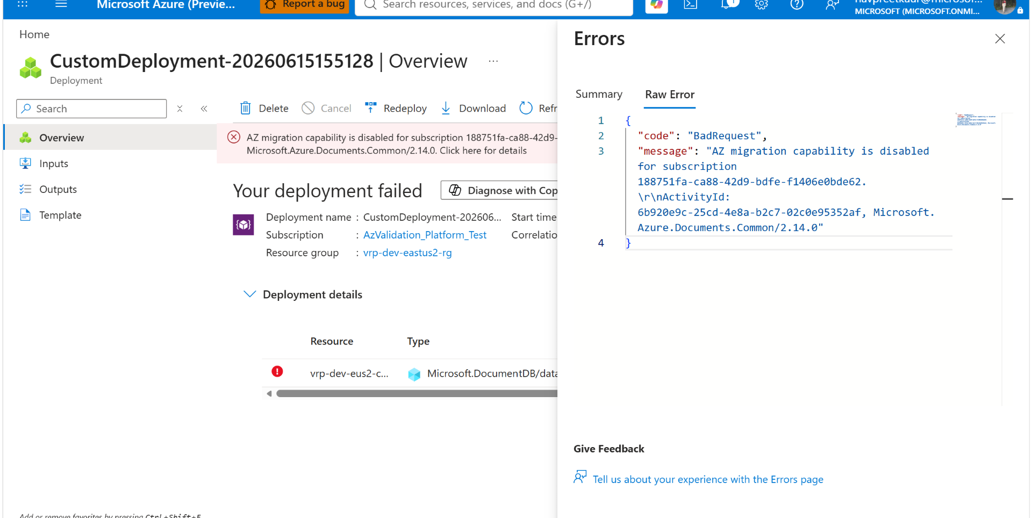1032x518 pixels.
Task: Select Overview in the left menu
Action: (110, 138)
